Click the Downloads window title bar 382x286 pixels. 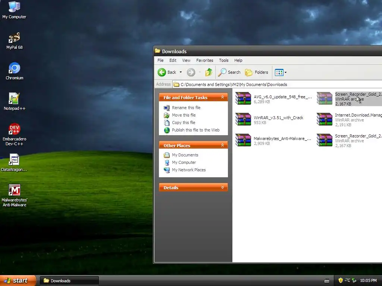pyautogui.click(x=268, y=51)
